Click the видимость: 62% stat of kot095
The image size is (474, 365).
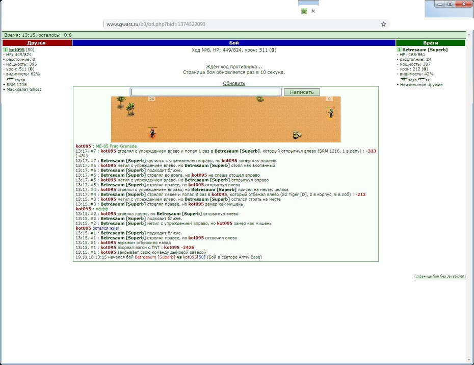tap(22, 74)
